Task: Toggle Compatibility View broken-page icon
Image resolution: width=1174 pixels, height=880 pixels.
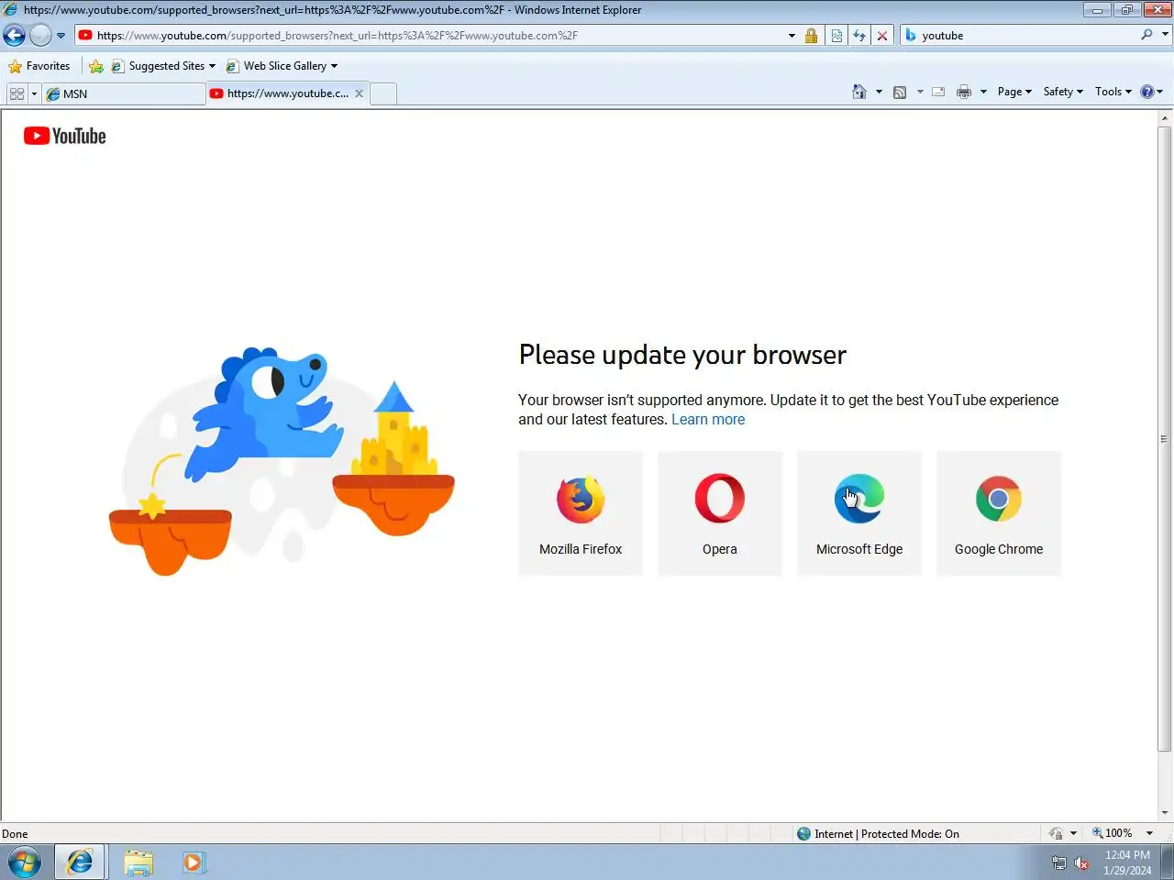Action: point(836,36)
